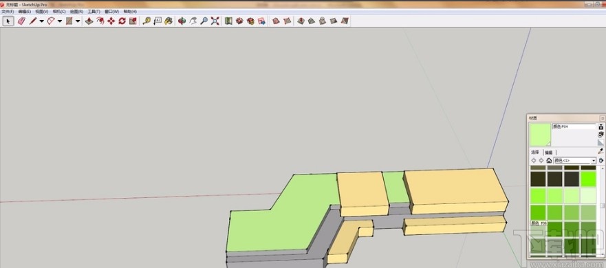Switch to the 编辑 tab in materials panel
The width and height of the screenshot is (606, 268).
point(548,152)
